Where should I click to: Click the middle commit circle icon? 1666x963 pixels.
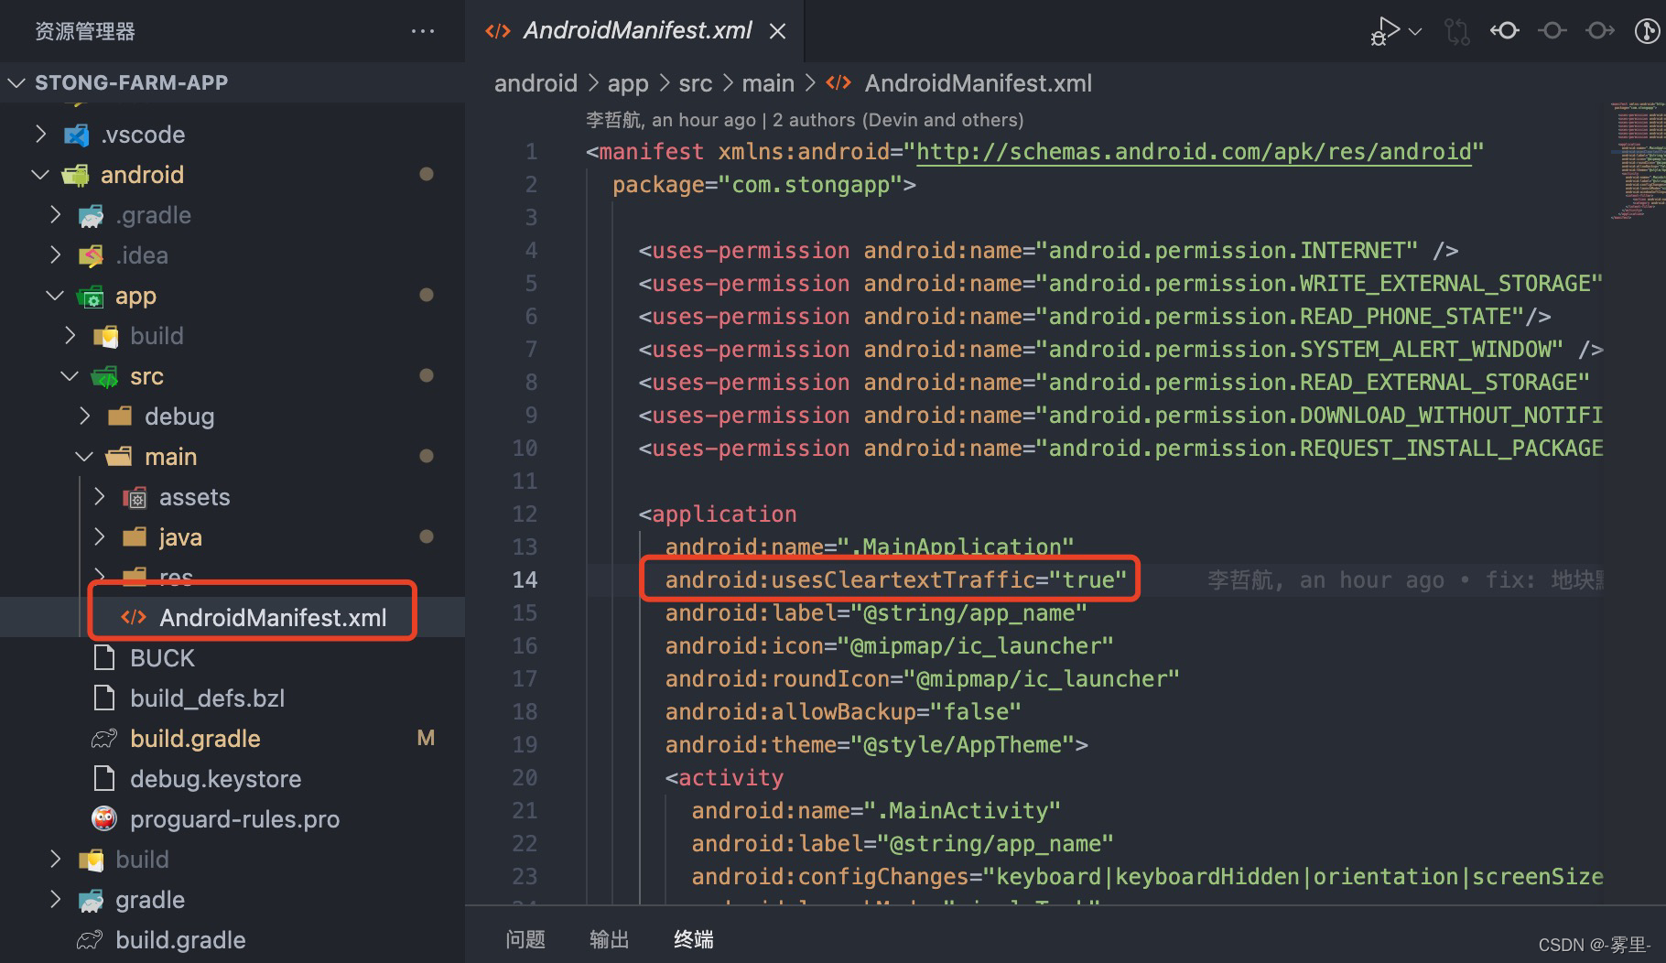[x=1552, y=31]
